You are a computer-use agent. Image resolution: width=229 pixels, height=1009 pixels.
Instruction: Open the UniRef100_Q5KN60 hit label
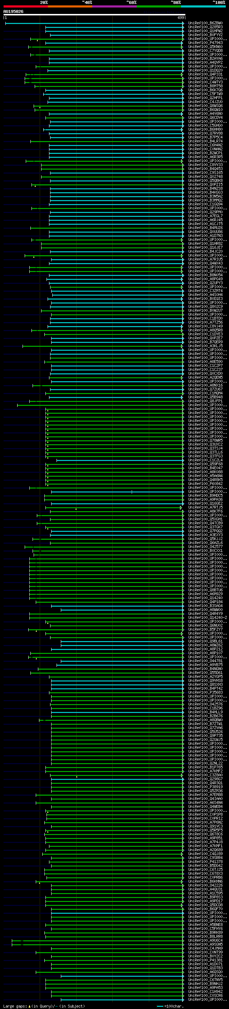(x=205, y=47)
